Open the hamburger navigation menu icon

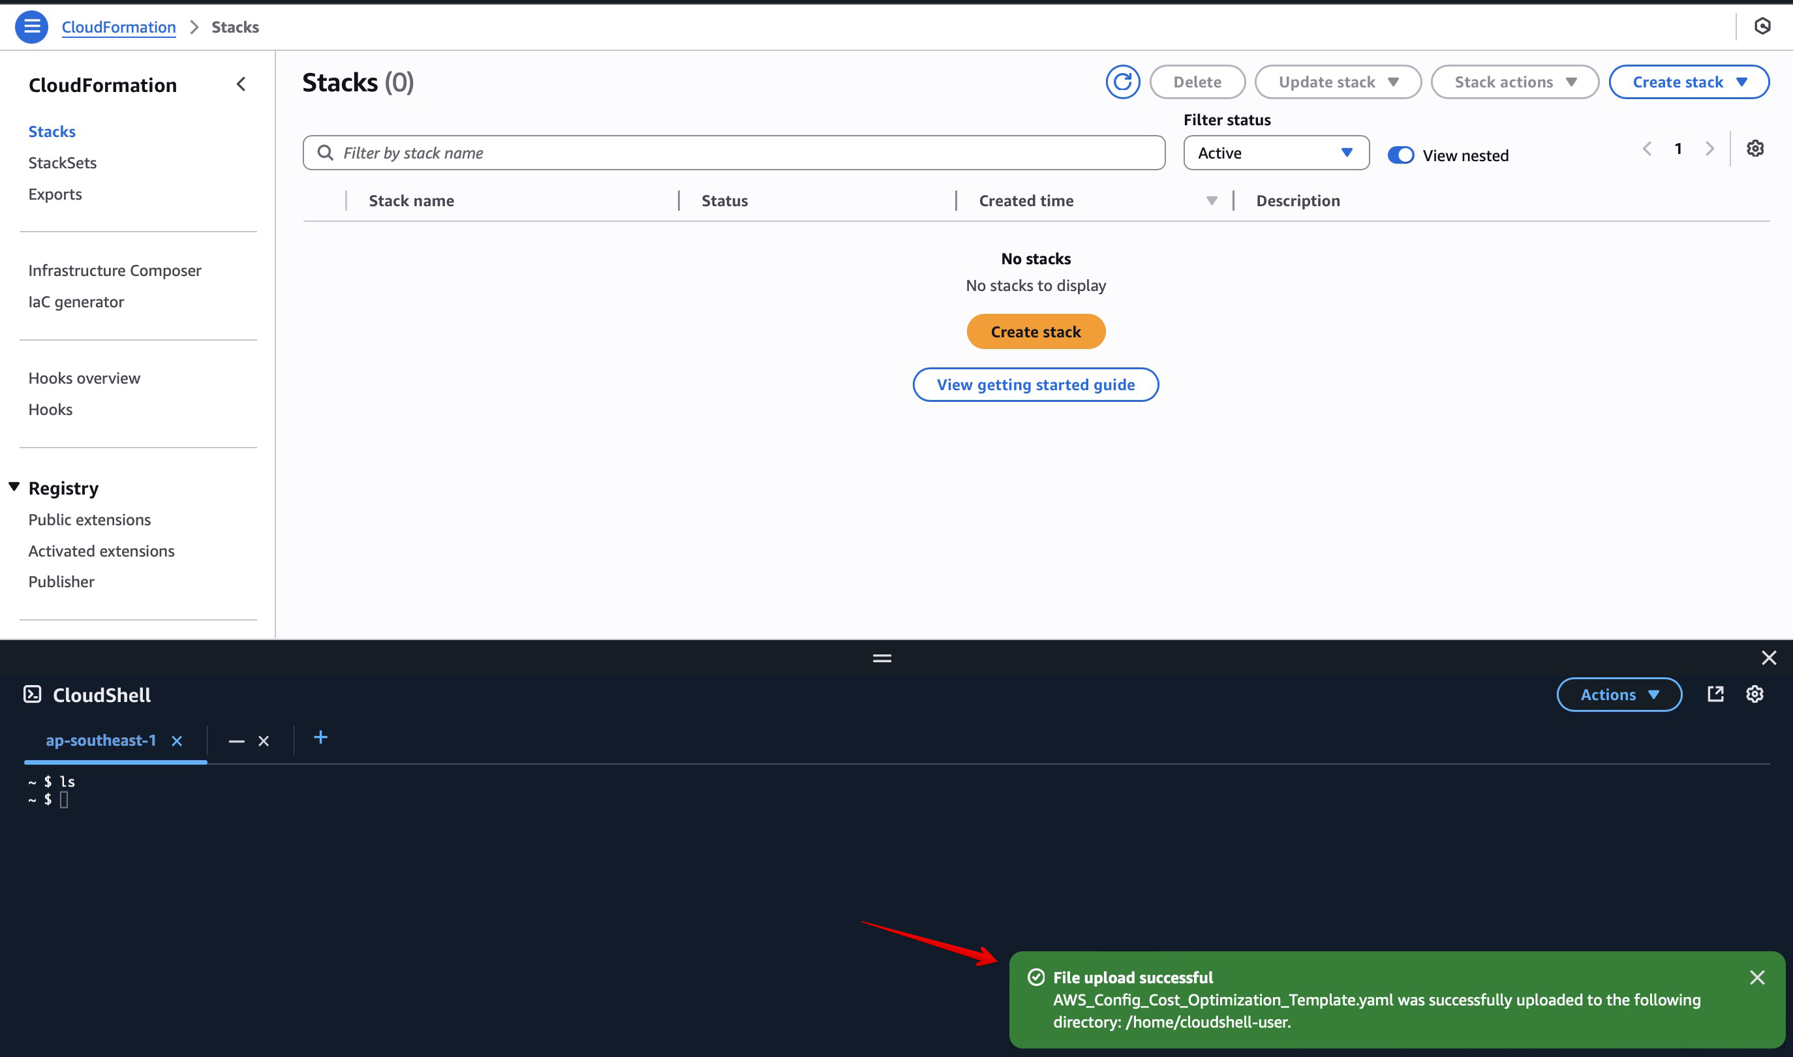click(x=31, y=27)
